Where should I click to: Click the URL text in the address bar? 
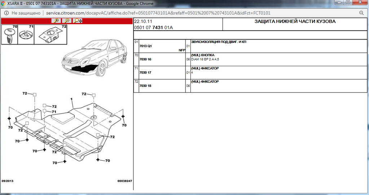click(158, 13)
